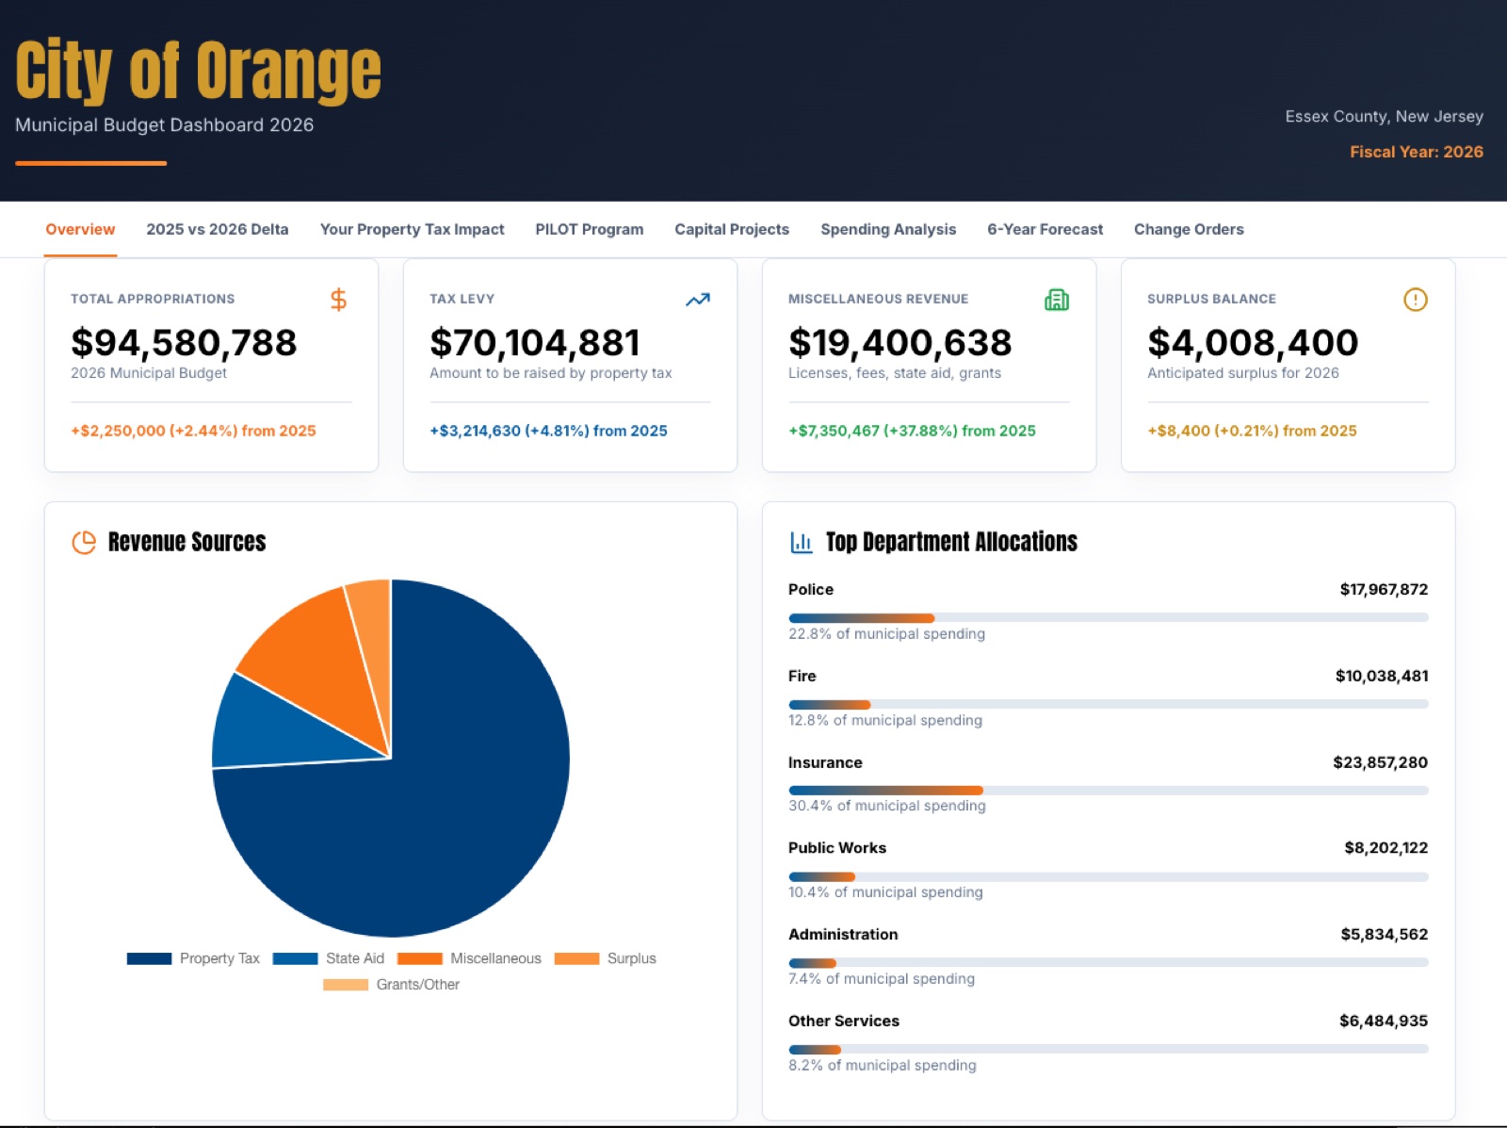Click the Anticipated surplus for 2026 caption
This screenshot has width=1507, height=1128.
1242,373
